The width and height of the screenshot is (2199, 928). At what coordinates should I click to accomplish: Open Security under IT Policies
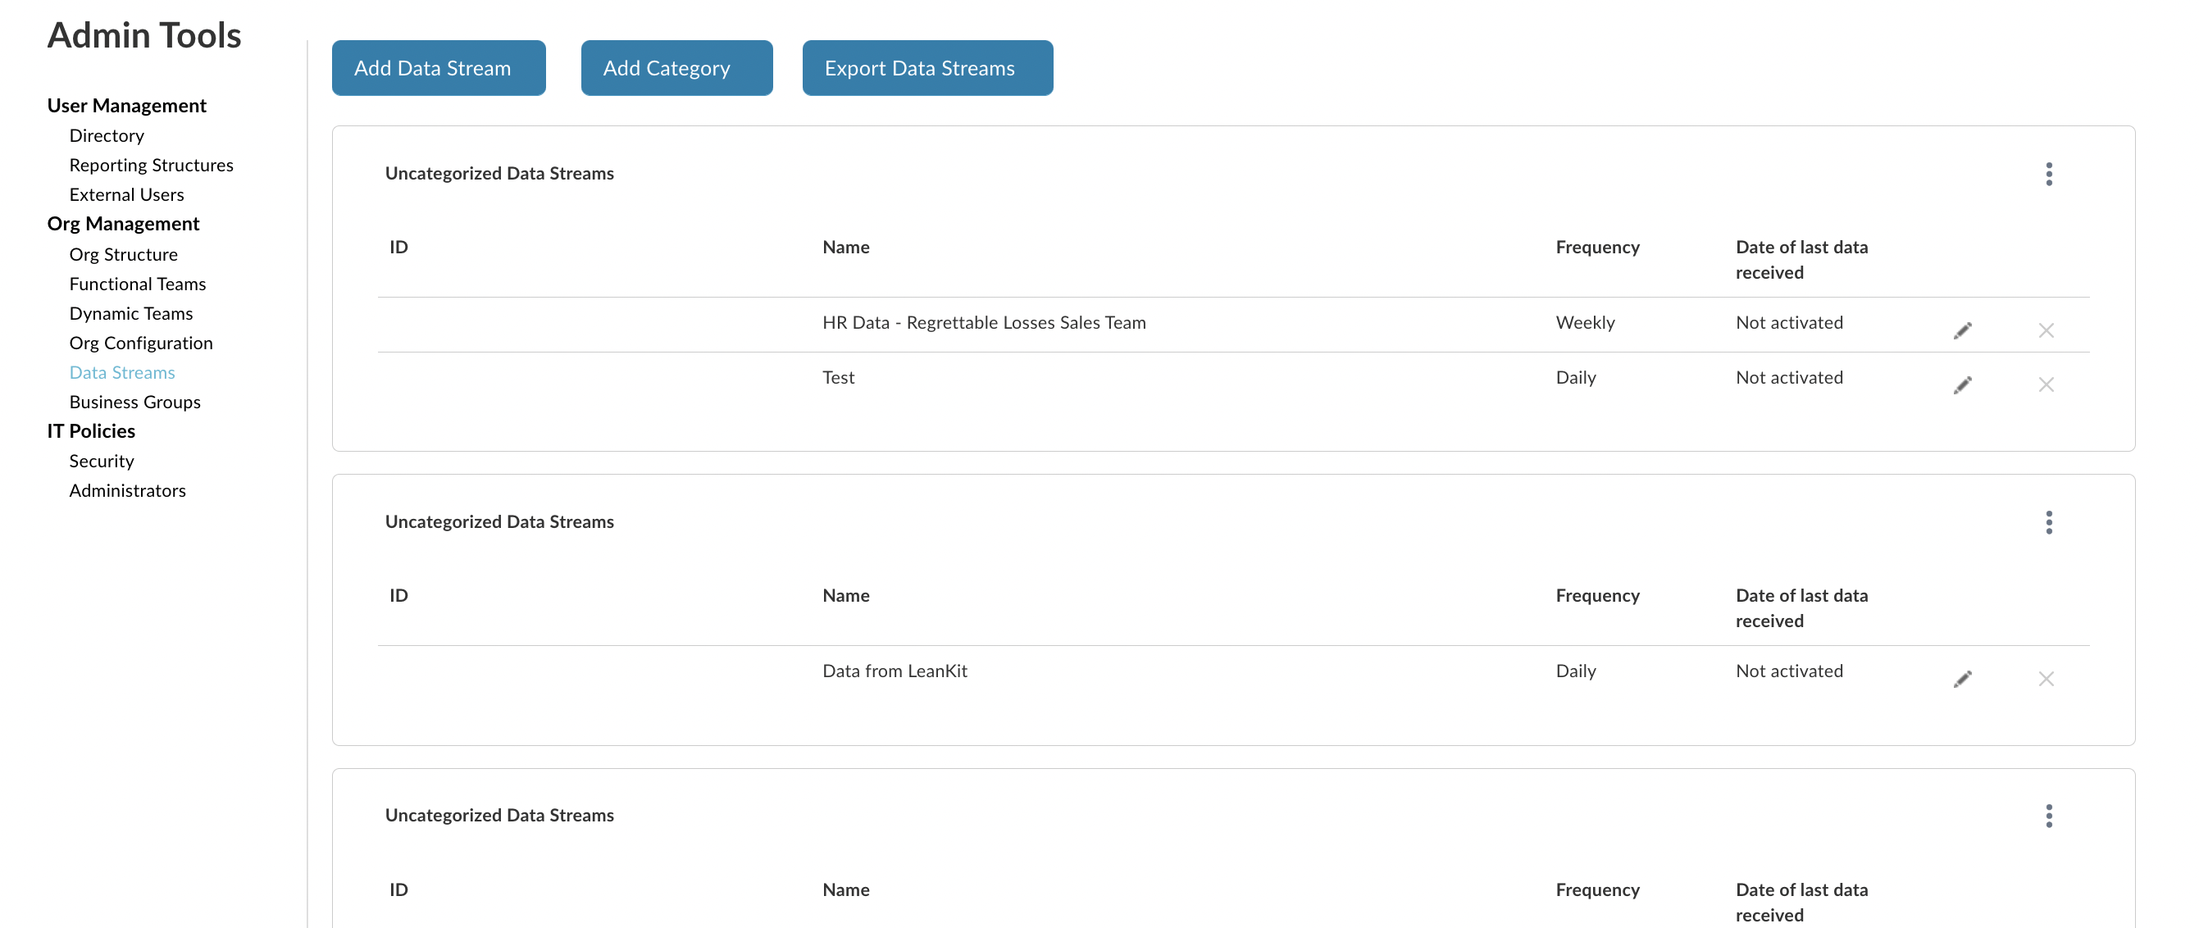(x=102, y=461)
